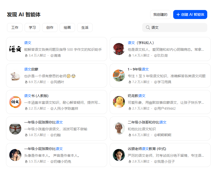Select the 生活 category tab
Image resolution: width=212 pixels, height=169 pixels.
click(x=85, y=27)
